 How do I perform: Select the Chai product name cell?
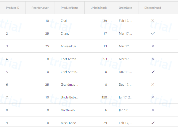click(x=70, y=21)
